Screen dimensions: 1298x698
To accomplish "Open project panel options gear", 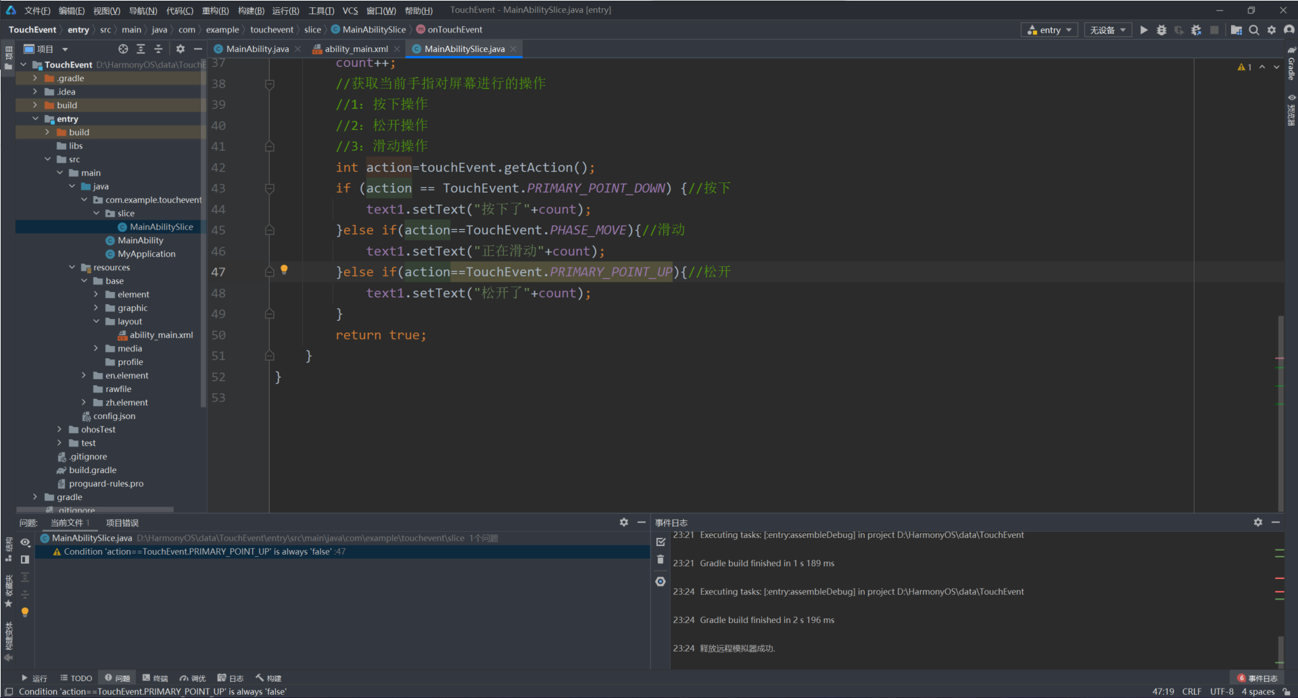I will tap(180, 49).
